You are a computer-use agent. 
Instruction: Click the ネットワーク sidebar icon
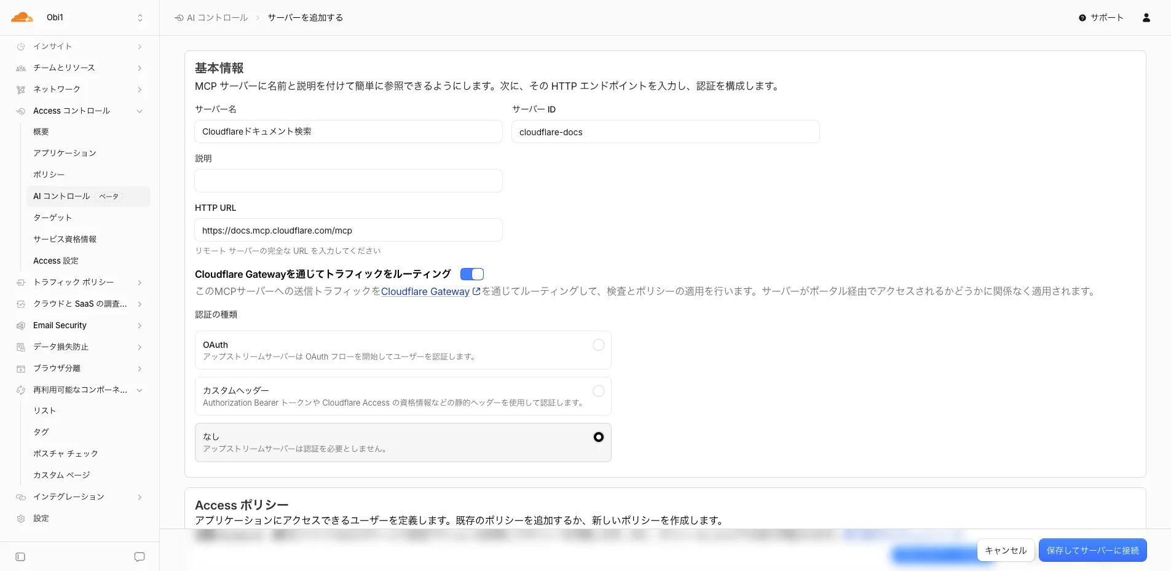pos(21,90)
